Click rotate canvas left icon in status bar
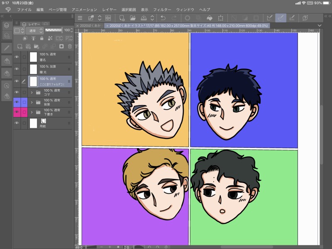The width and height of the screenshot is (332, 249). [x=149, y=247]
